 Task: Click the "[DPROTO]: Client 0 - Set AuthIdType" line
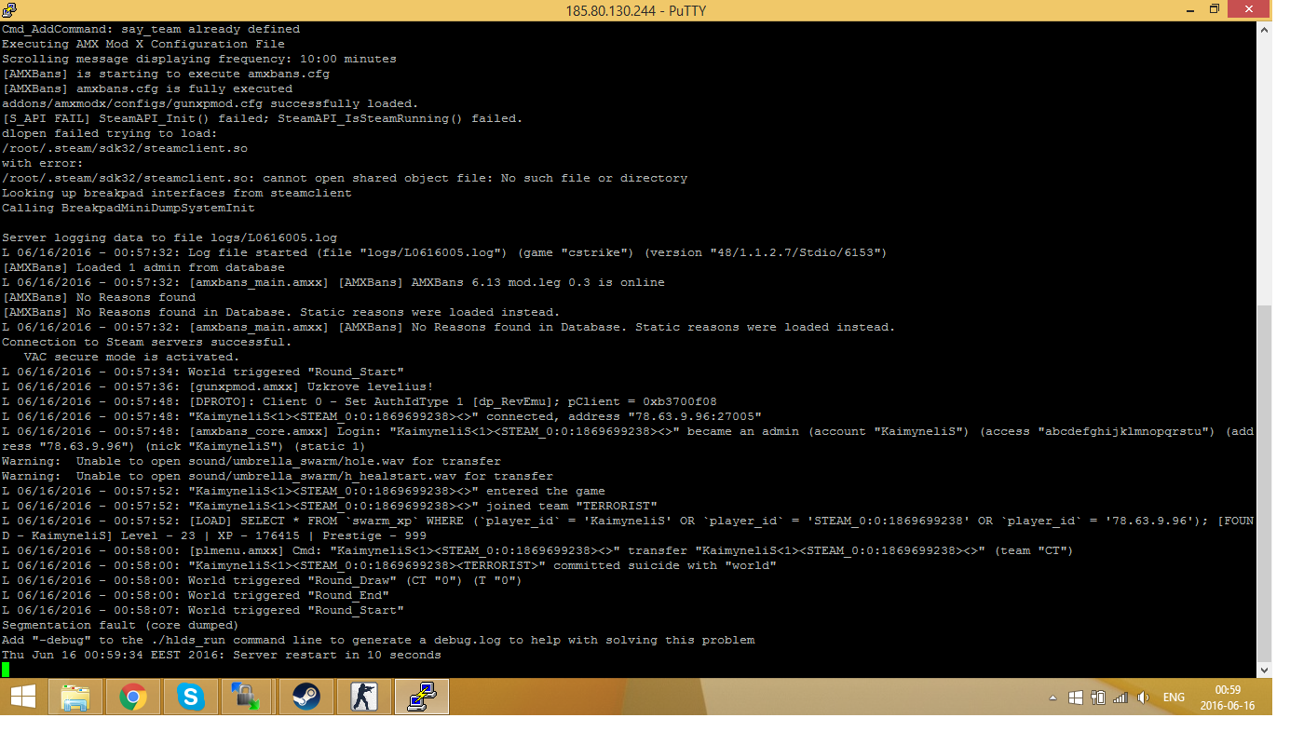359,401
